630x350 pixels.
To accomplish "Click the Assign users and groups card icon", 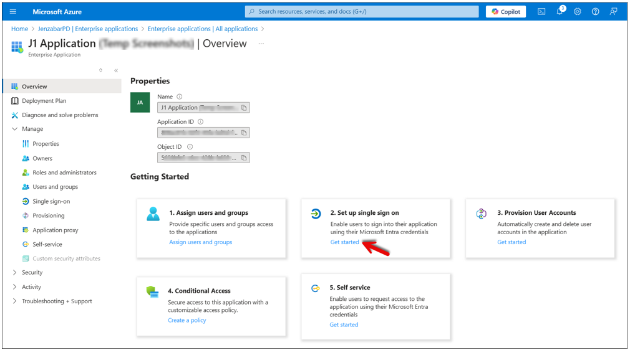I will pyautogui.click(x=153, y=214).
